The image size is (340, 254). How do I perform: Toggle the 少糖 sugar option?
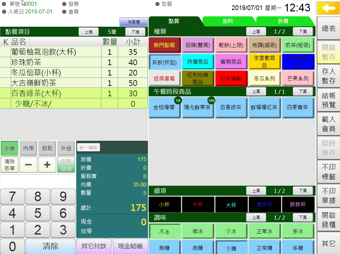pyautogui.click(x=231, y=248)
